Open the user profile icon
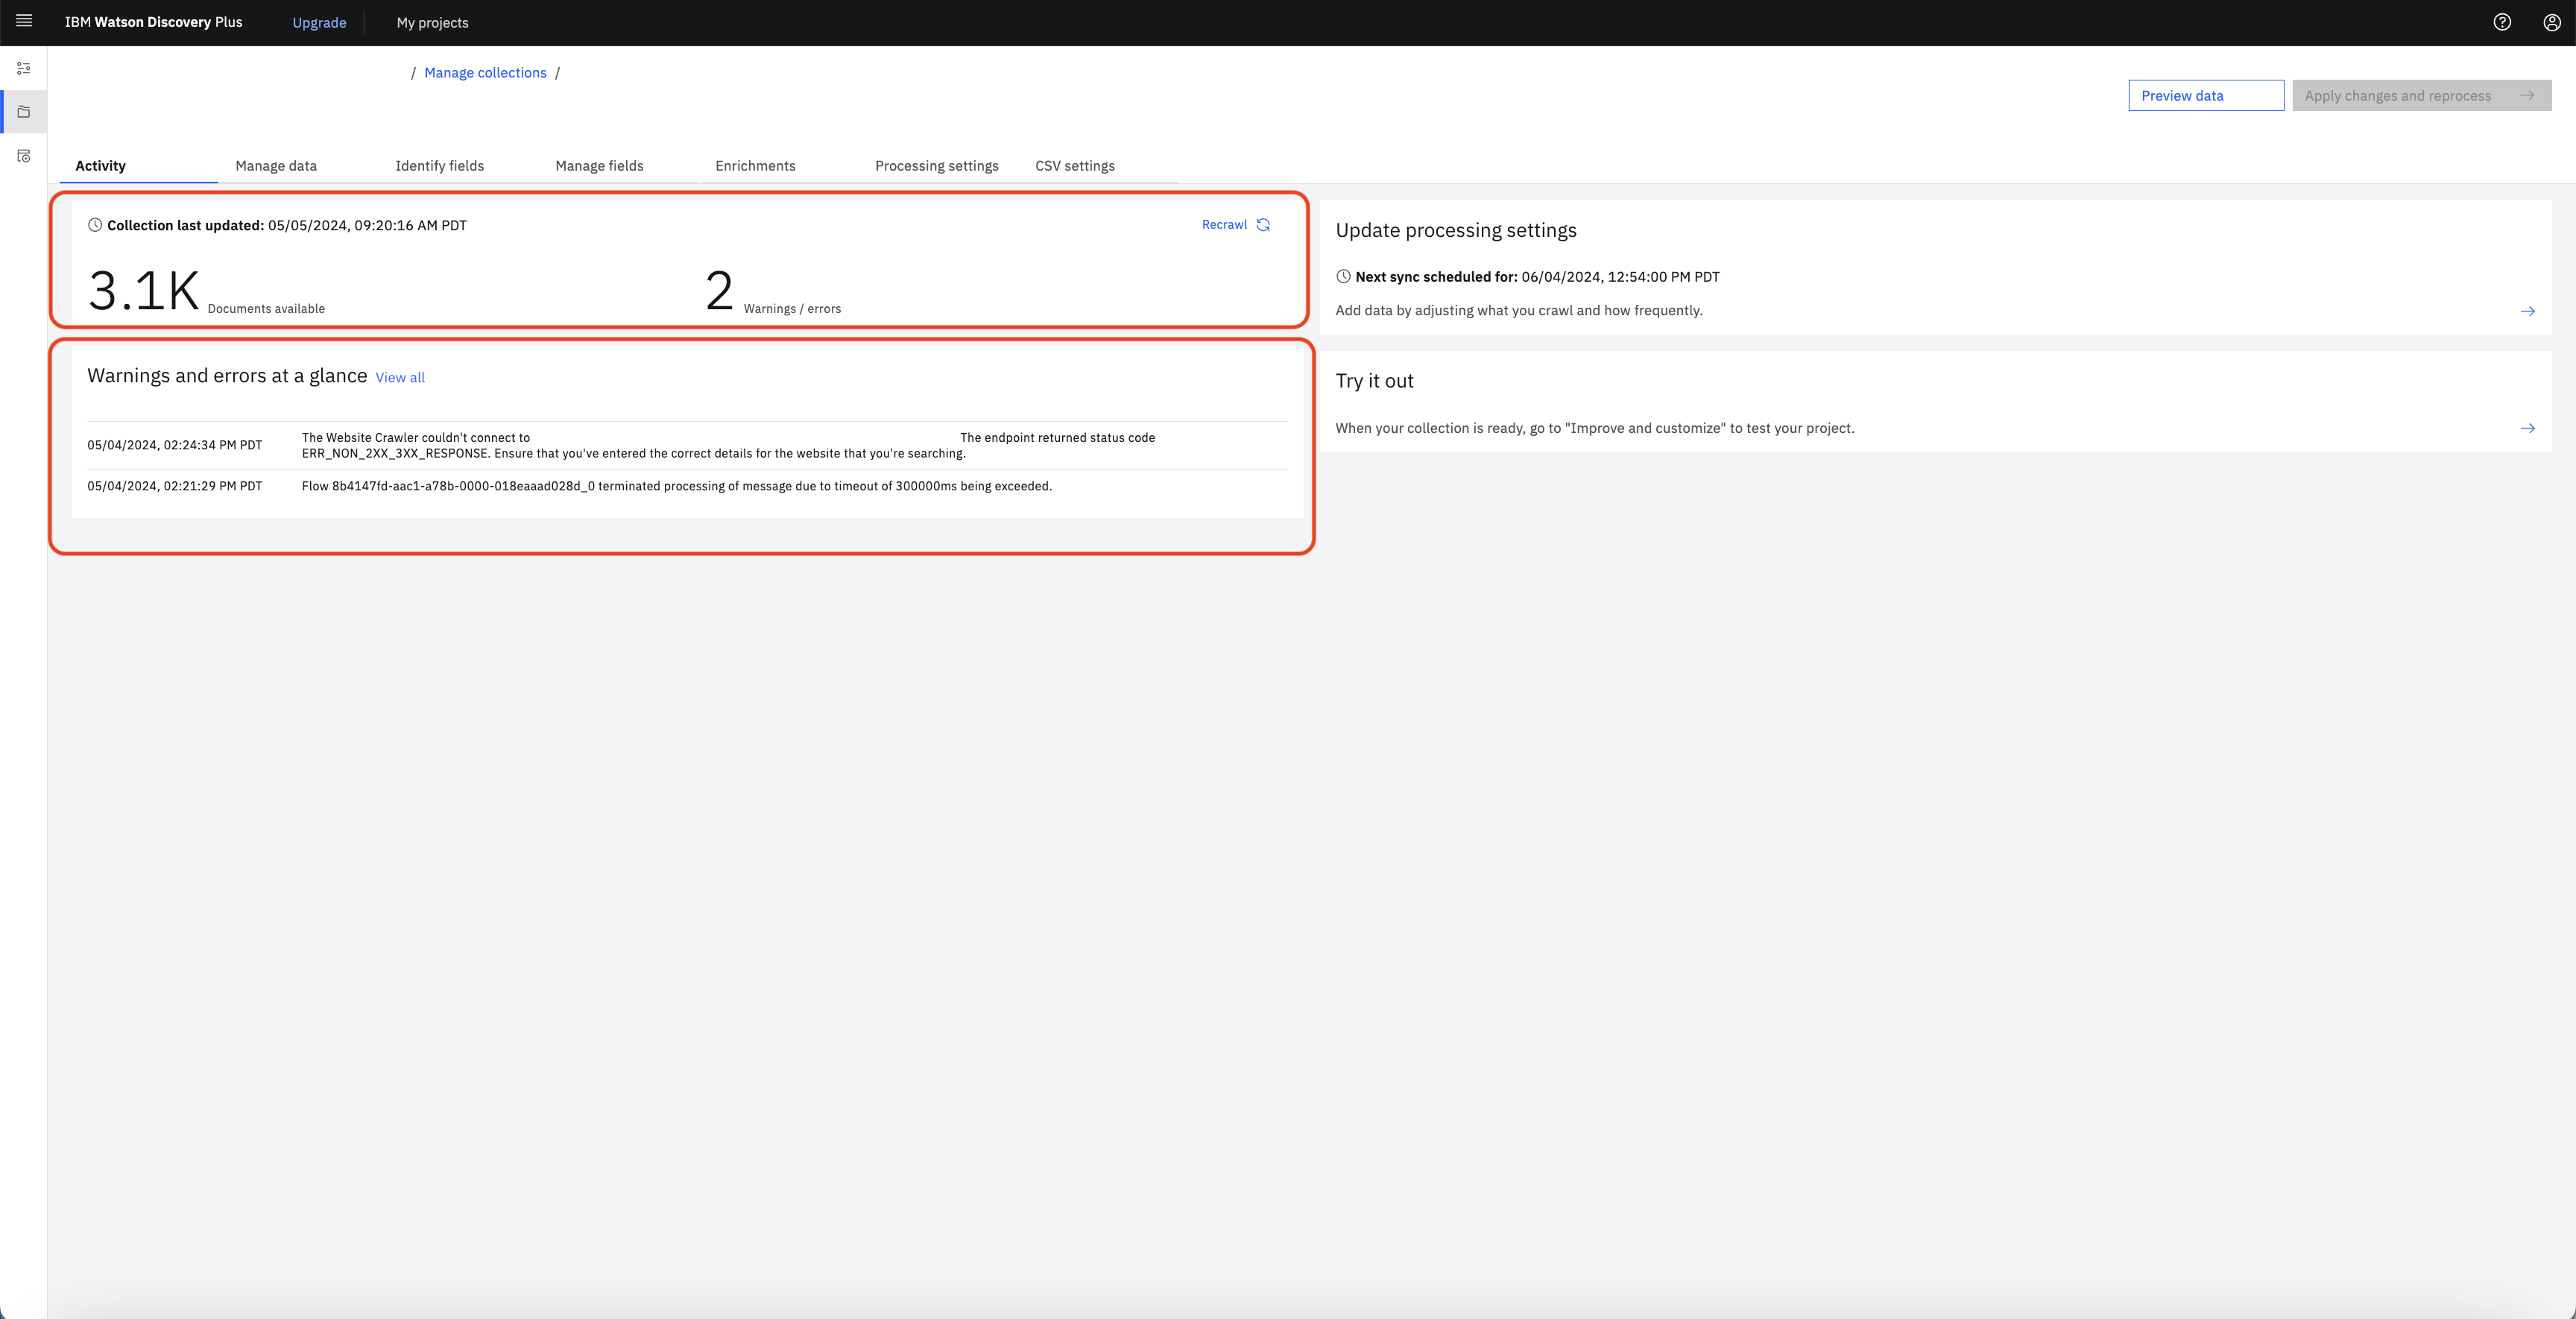2576x1319 pixels. pyautogui.click(x=2552, y=22)
